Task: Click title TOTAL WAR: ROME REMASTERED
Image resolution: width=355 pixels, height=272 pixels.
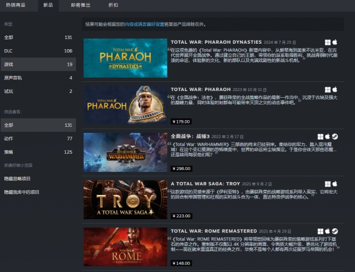Action: pyautogui.click(x=214, y=231)
